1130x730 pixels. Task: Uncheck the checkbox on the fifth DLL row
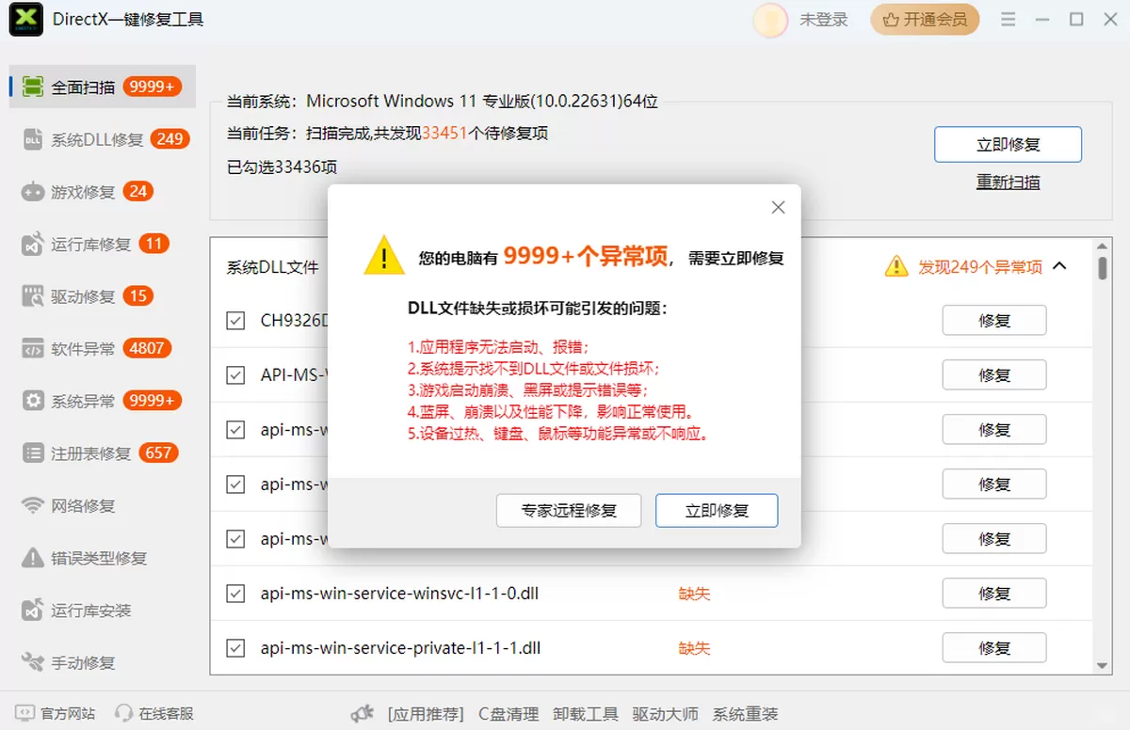coord(235,539)
